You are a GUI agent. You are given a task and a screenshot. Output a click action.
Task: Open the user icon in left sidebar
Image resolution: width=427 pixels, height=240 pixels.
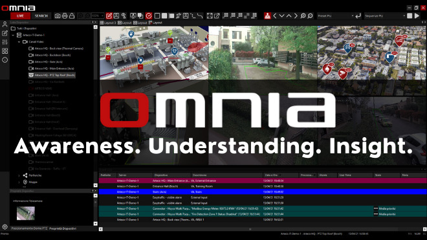coord(5,24)
